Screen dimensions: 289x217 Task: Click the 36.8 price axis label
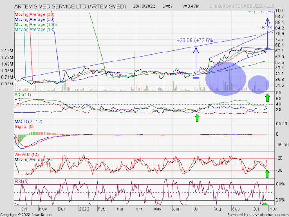point(280,80)
